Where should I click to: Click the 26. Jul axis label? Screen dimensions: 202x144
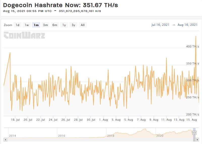click(66, 120)
